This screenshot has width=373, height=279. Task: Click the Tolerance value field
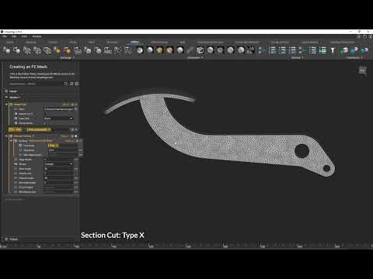coord(63,150)
